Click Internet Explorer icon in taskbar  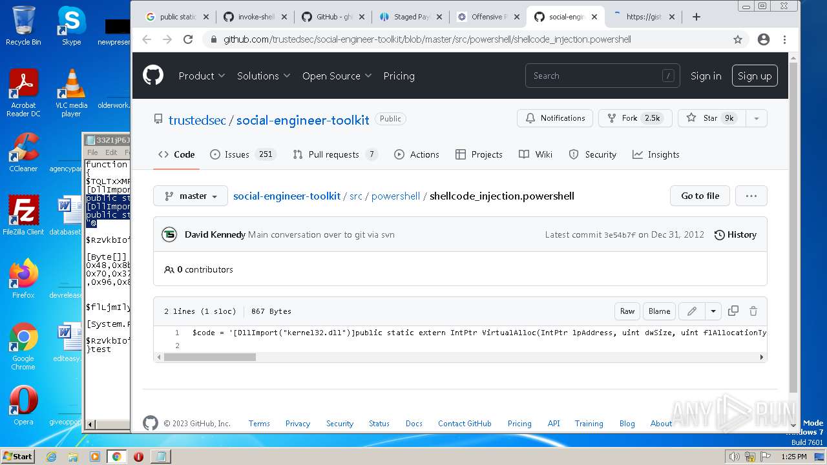52,457
